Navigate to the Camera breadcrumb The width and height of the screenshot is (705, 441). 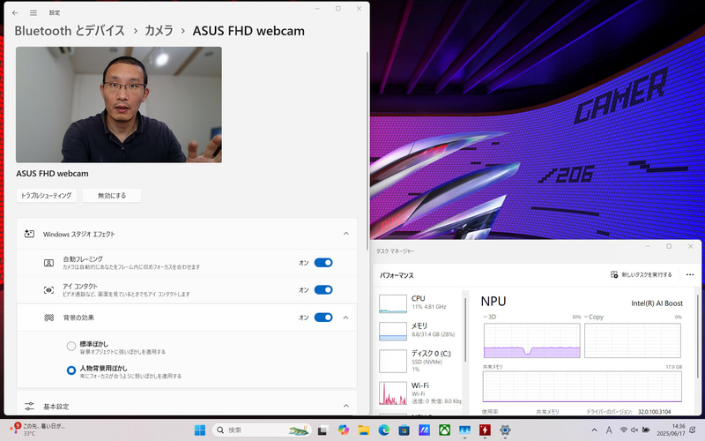click(x=159, y=31)
